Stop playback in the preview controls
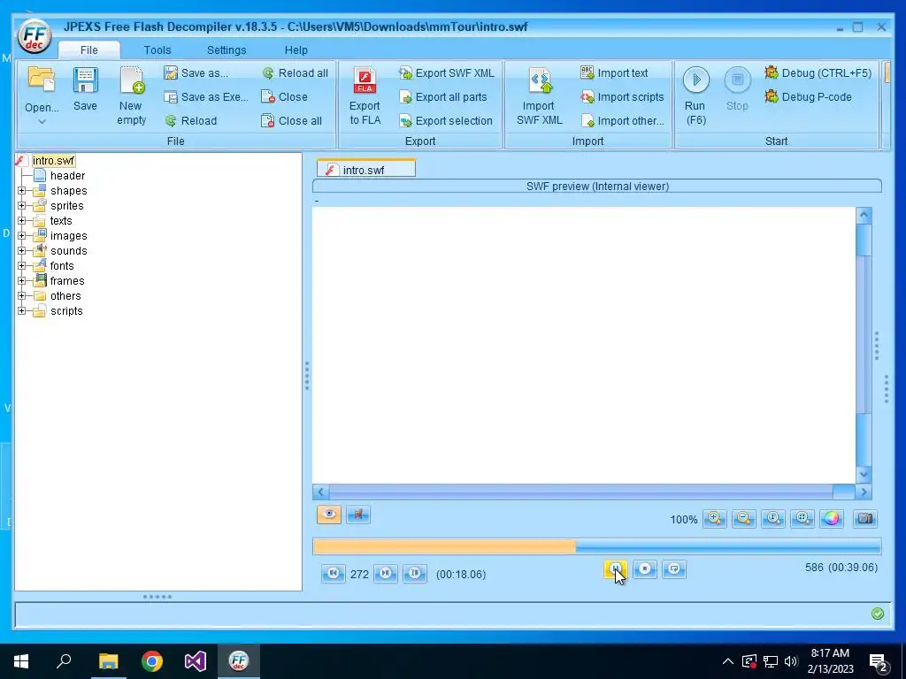This screenshot has height=679, width=906. [645, 569]
